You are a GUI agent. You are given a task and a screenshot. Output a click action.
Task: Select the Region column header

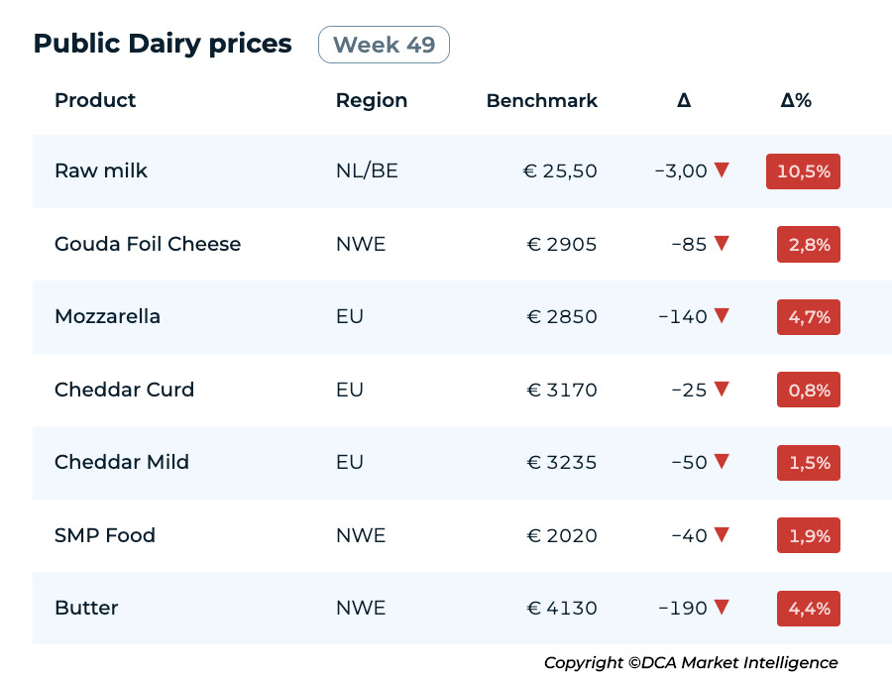point(371,100)
